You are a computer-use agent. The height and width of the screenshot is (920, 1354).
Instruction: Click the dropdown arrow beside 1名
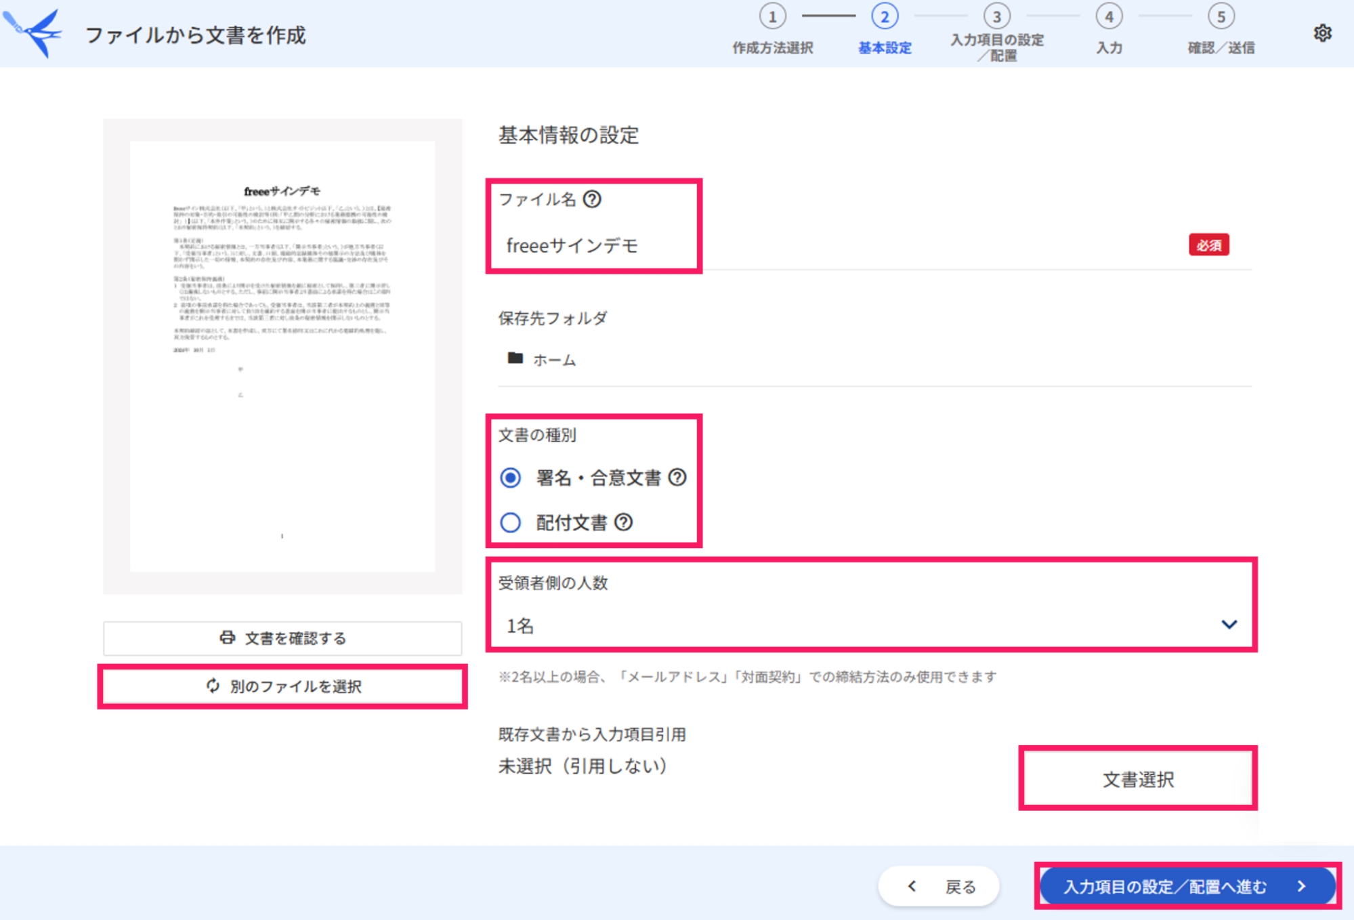point(1229,625)
